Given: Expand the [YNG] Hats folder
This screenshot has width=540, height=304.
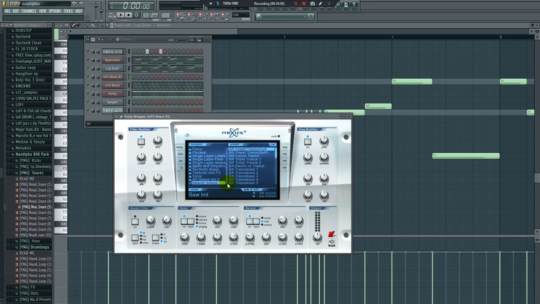Looking at the screenshot, I should pos(28,293).
